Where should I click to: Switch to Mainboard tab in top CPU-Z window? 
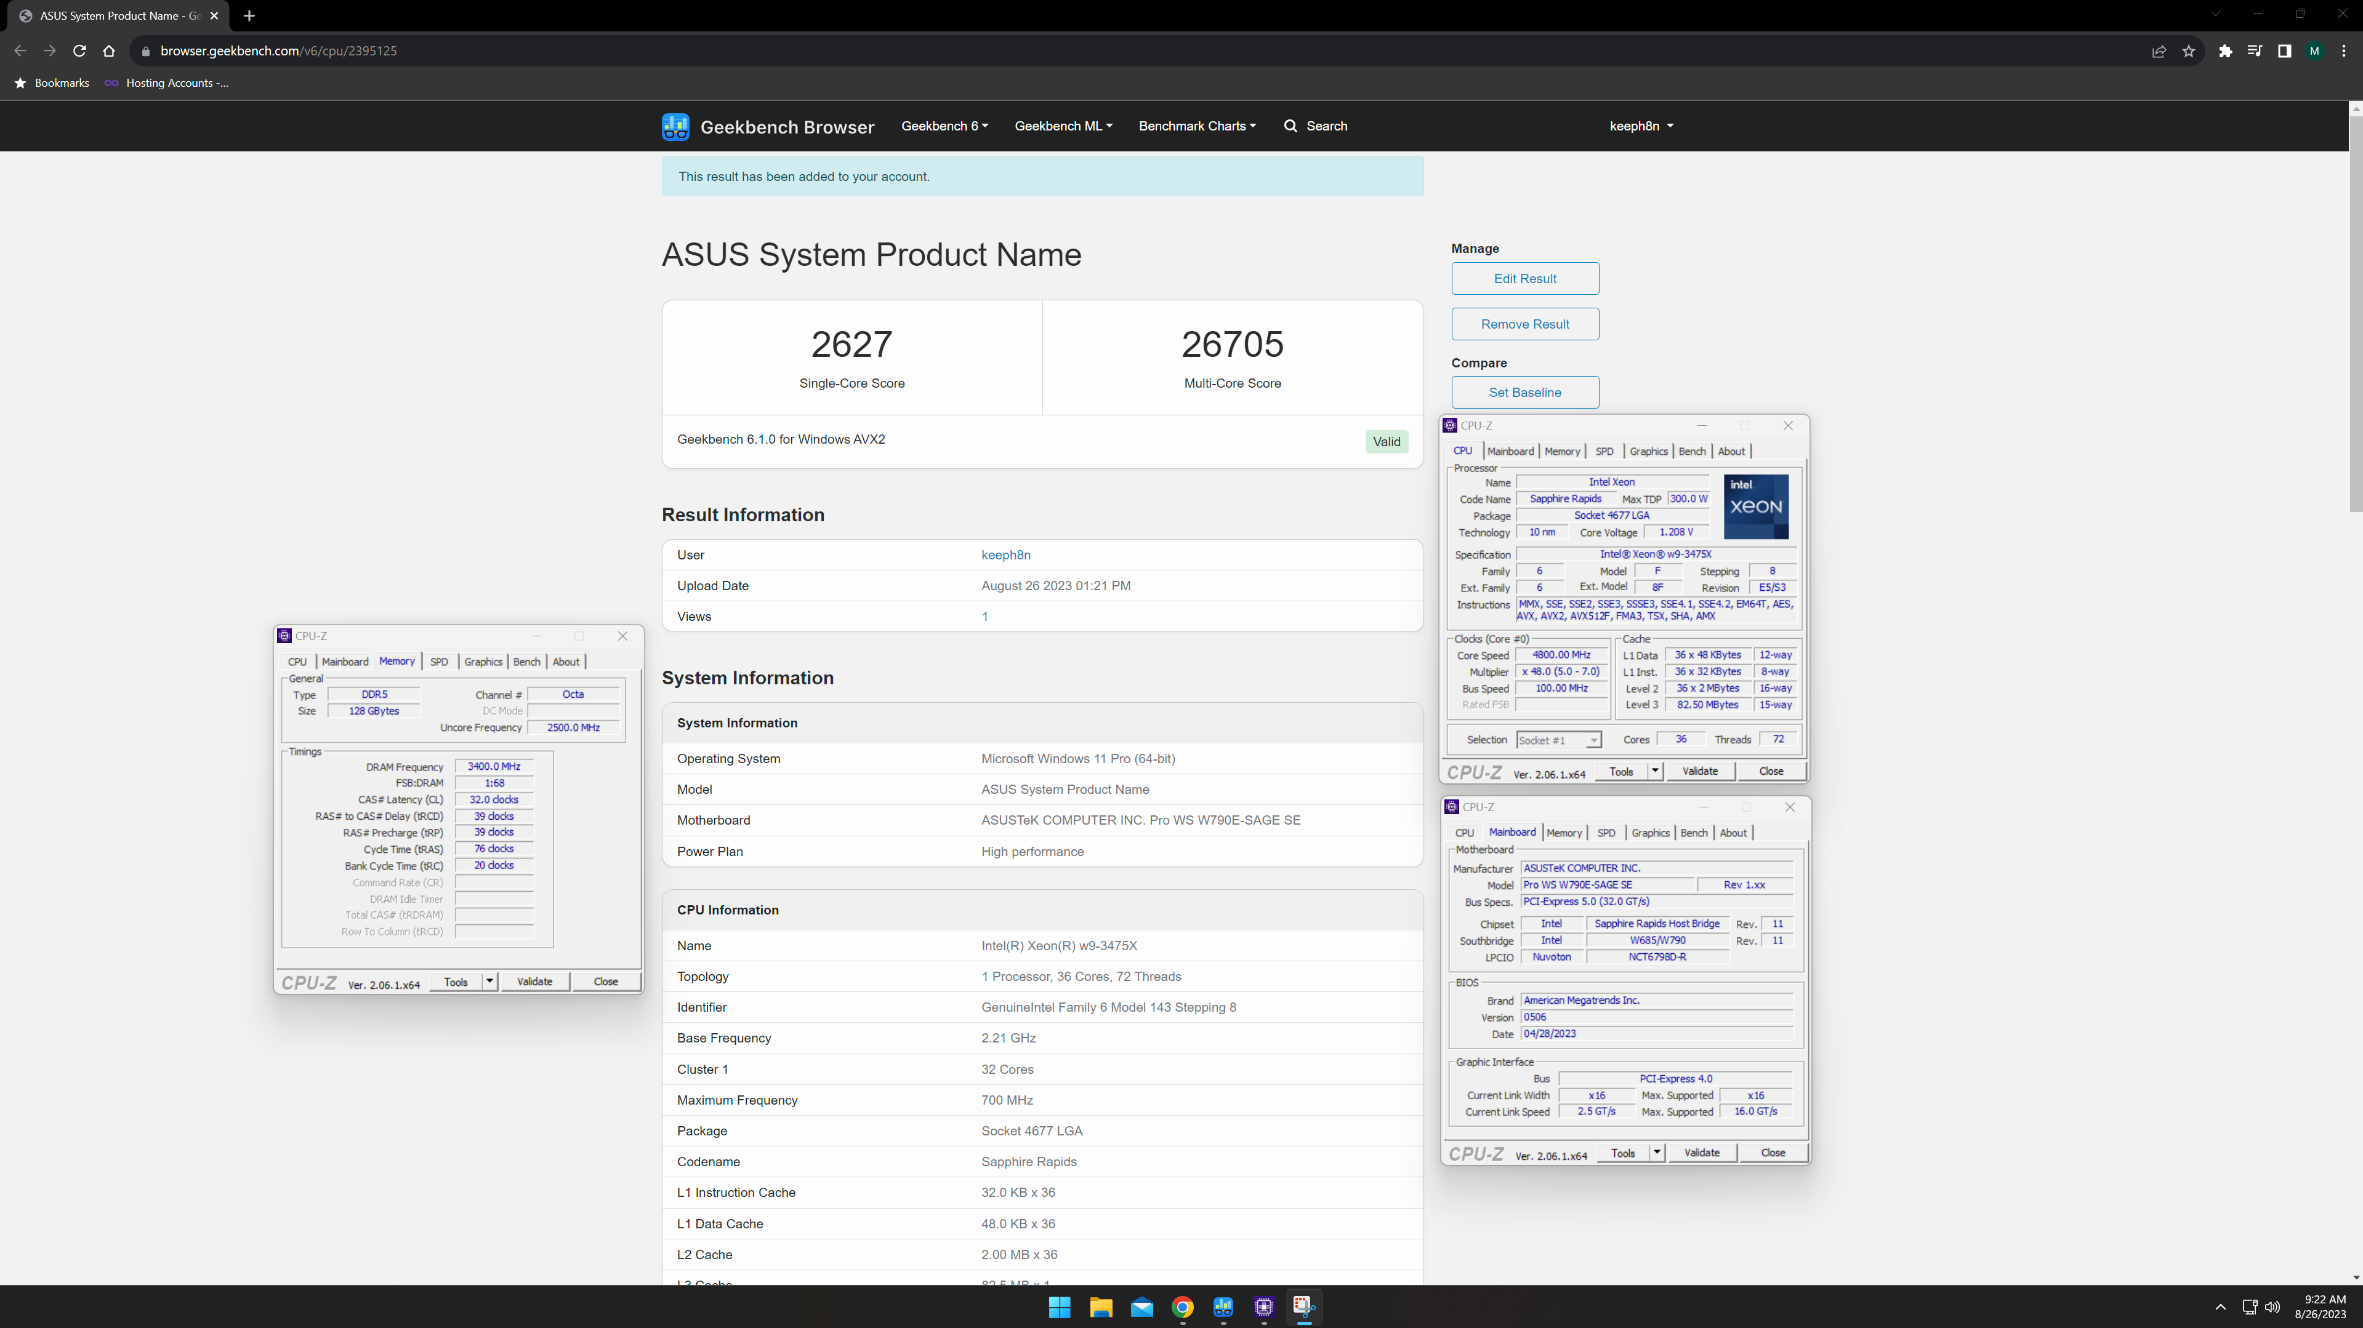1510,451
